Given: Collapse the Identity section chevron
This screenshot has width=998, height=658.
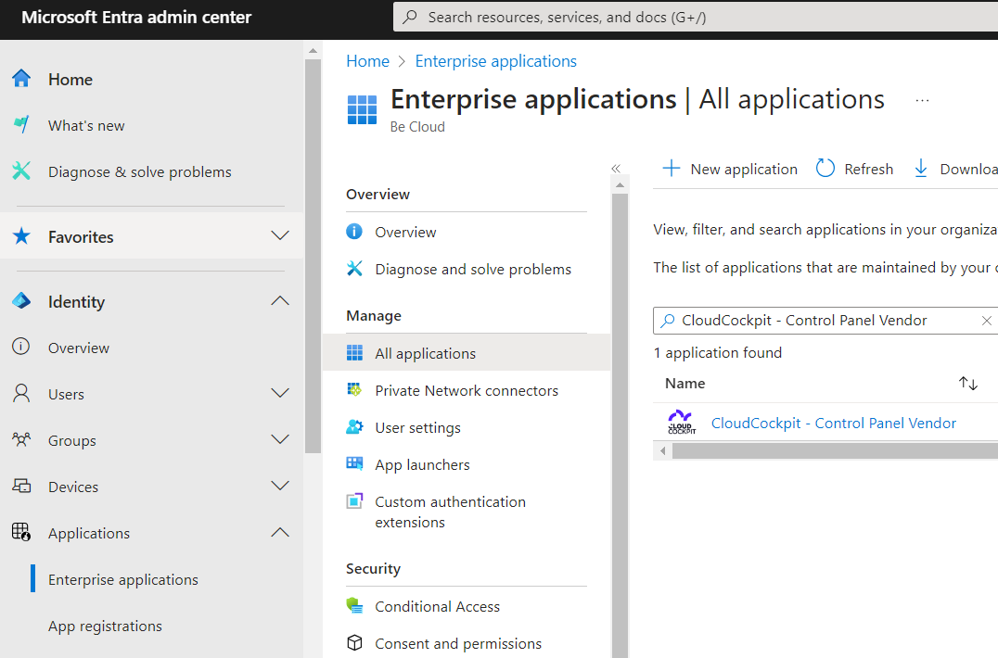Looking at the screenshot, I should pyautogui.click(x=280, y=300).
